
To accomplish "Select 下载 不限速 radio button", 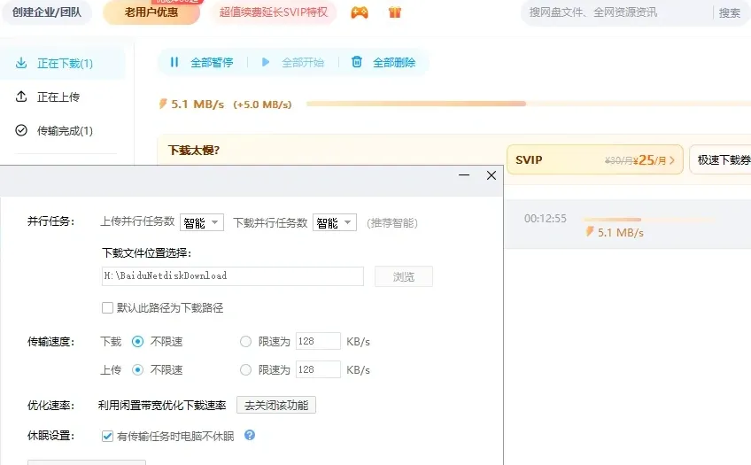I will click(x=137, y=342).
